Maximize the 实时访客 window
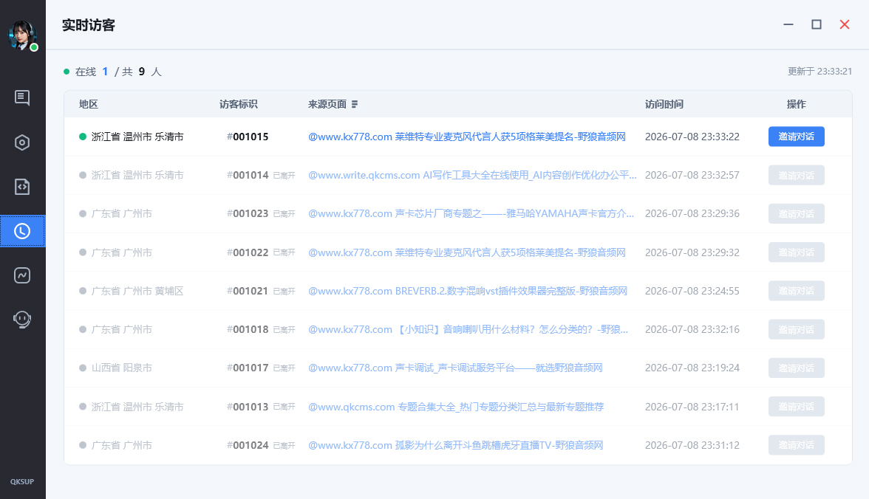Screen dimensions: 869x499 [x=817, y=25]
